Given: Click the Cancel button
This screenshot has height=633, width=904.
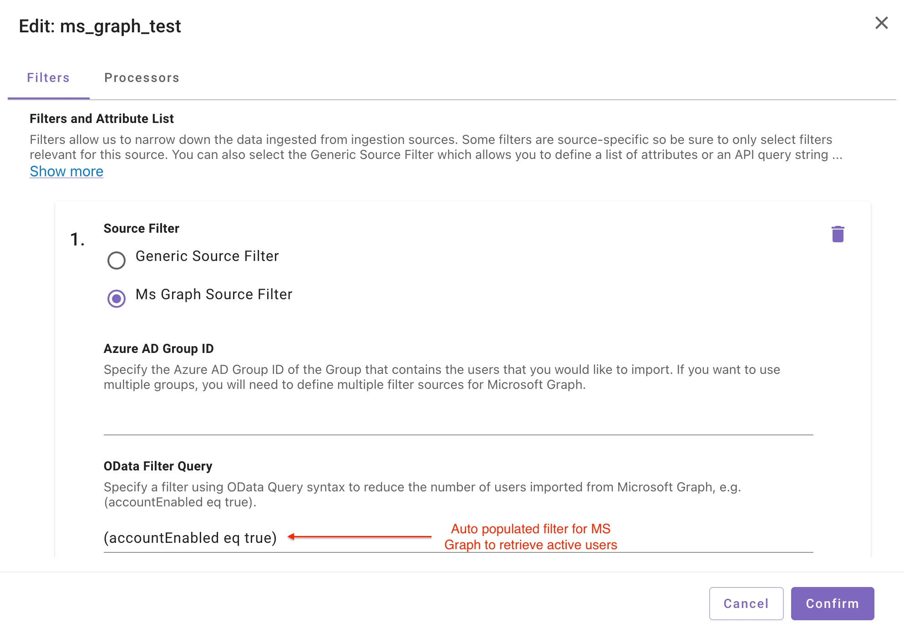Looking at the screenshot, I should (746, 603).
